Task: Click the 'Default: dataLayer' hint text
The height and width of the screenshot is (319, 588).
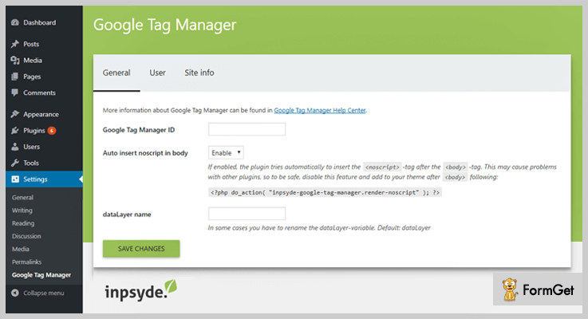Action: point(404,228)
